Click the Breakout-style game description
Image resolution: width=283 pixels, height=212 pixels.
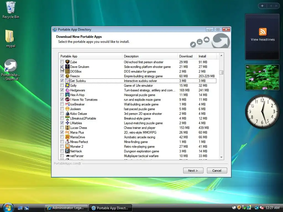137,118
